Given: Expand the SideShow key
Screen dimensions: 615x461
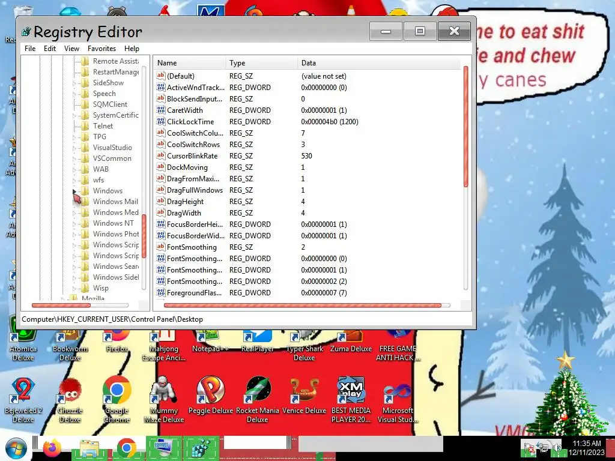Looking at the screenshot, I should click(74, 83).
